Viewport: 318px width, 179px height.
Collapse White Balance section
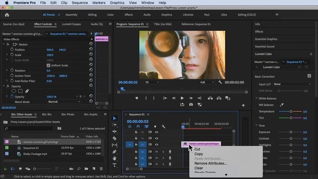256,98
